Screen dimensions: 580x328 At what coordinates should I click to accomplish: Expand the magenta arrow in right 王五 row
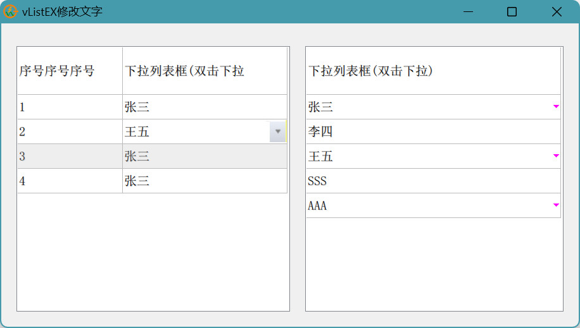coord(556,156)
